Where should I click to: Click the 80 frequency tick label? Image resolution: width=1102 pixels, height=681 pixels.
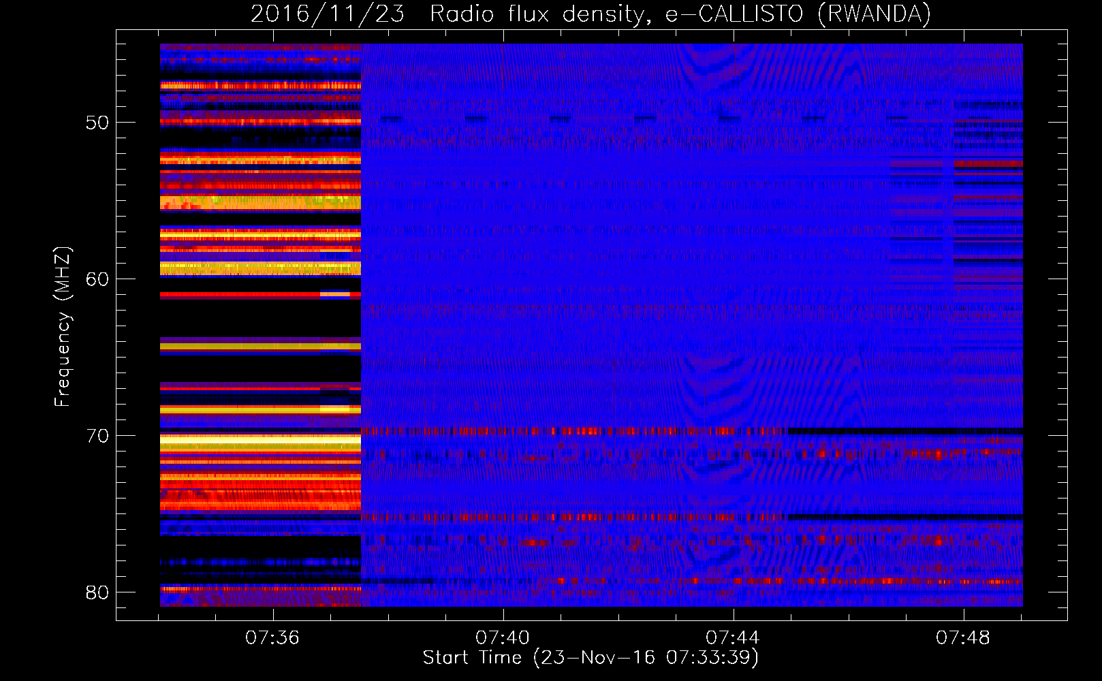coord(97,592)
